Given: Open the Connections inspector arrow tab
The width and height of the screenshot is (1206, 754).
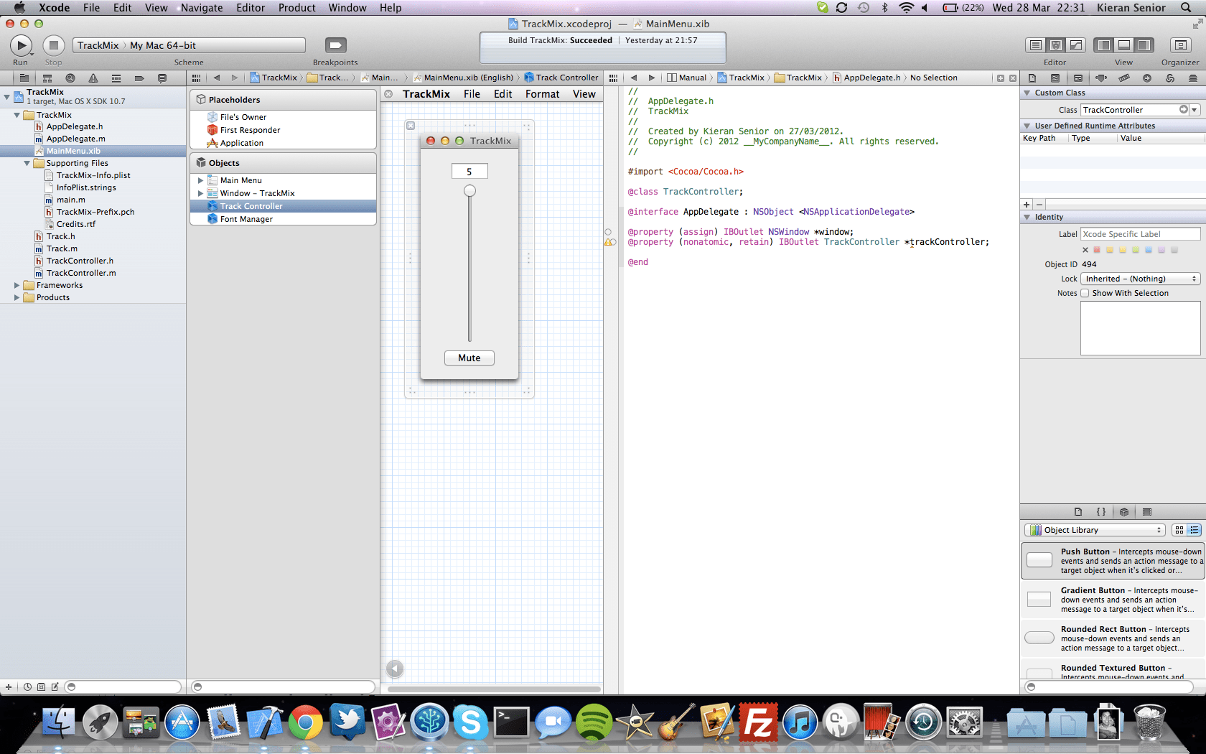Looking at the screenshot, I should point(1147,78).
